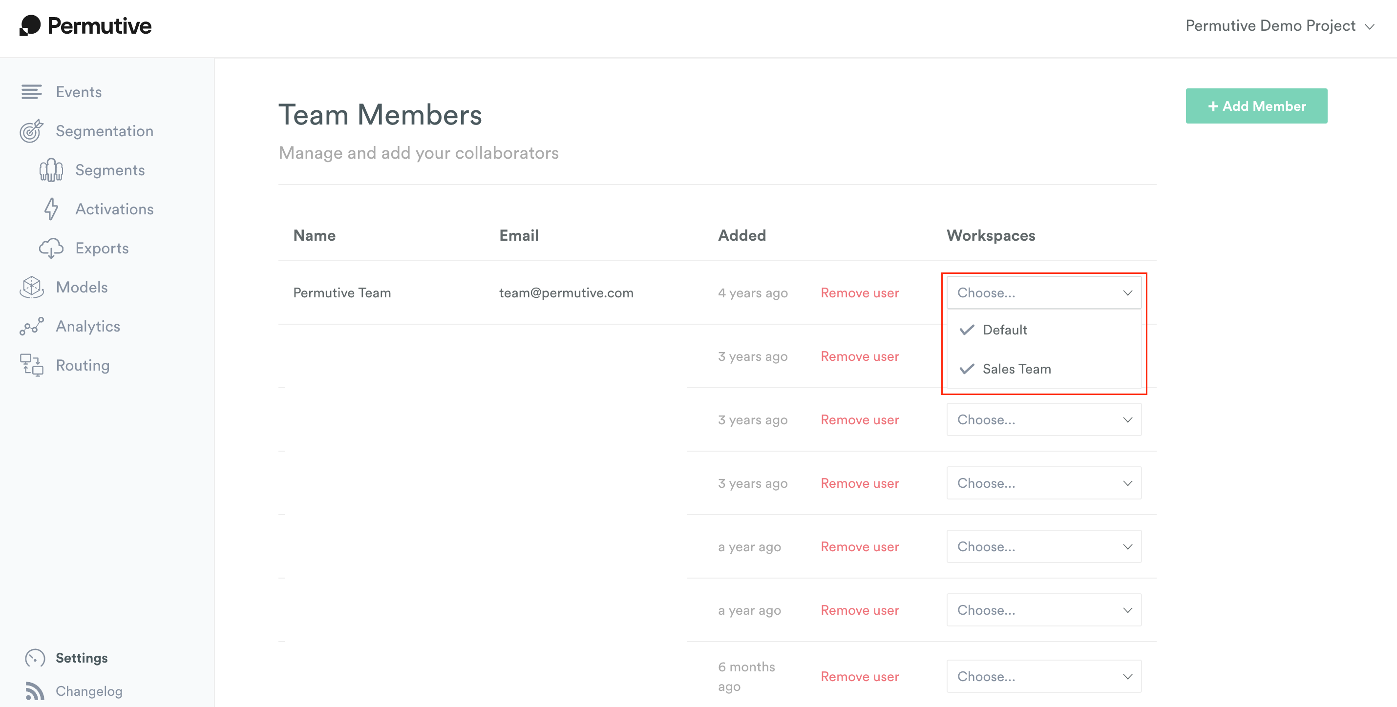Click the Exports cloud icon
The width and height of the screenshot is (1397, 707).
[x=51, y=249]
